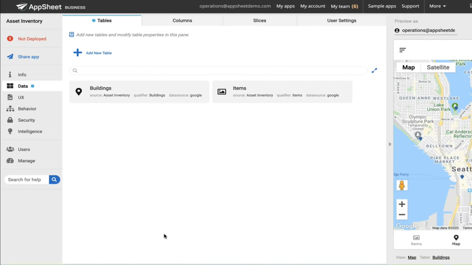
Task: Open the Slices tab
Action: coord(260,20)
